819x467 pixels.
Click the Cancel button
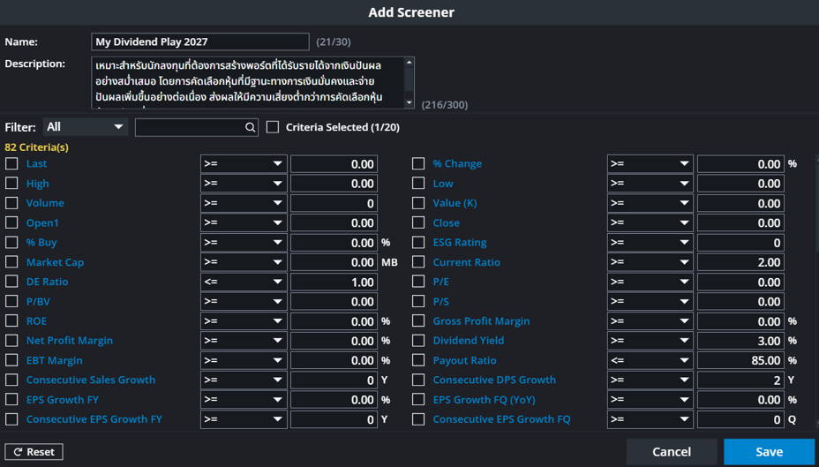point(672,452)
